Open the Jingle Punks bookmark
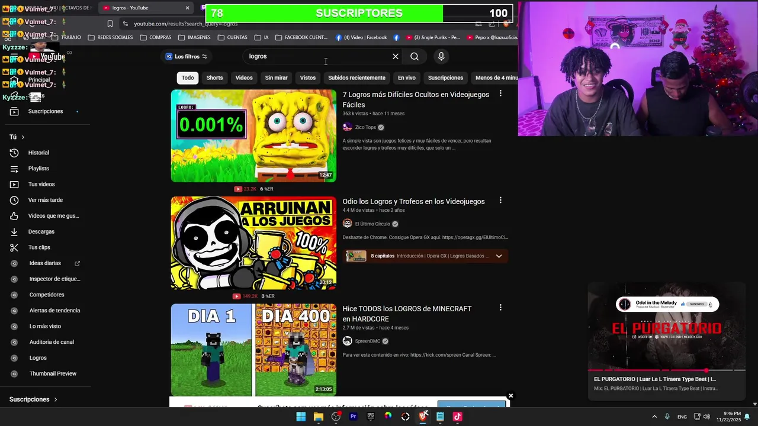Viewport: 758px width, 426px height. pyautogui.click(x=432, y=37)
